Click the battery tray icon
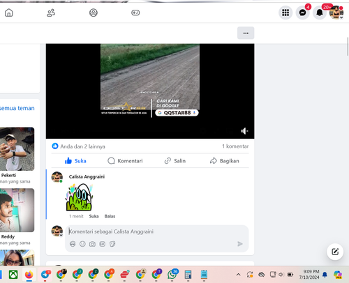Screen dimensions: 349x283 (290, 275)
